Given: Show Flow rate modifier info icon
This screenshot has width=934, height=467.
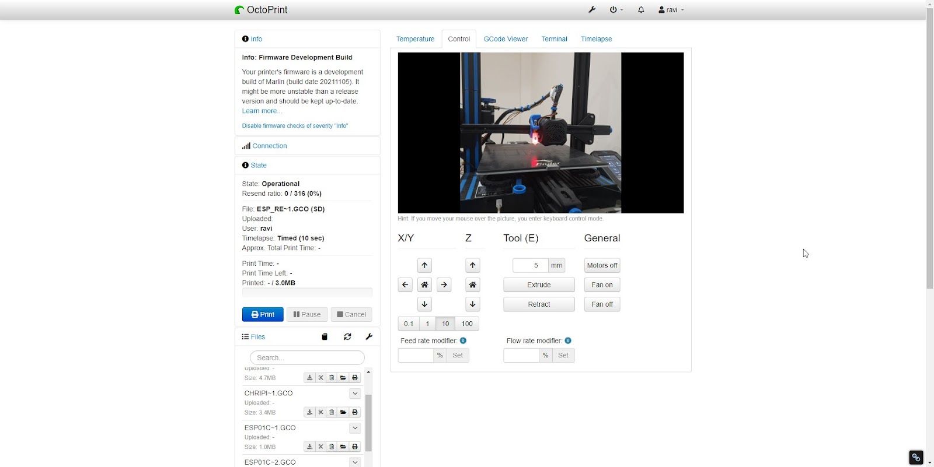Looking at the screenshot, I should [x=568, y=340].
